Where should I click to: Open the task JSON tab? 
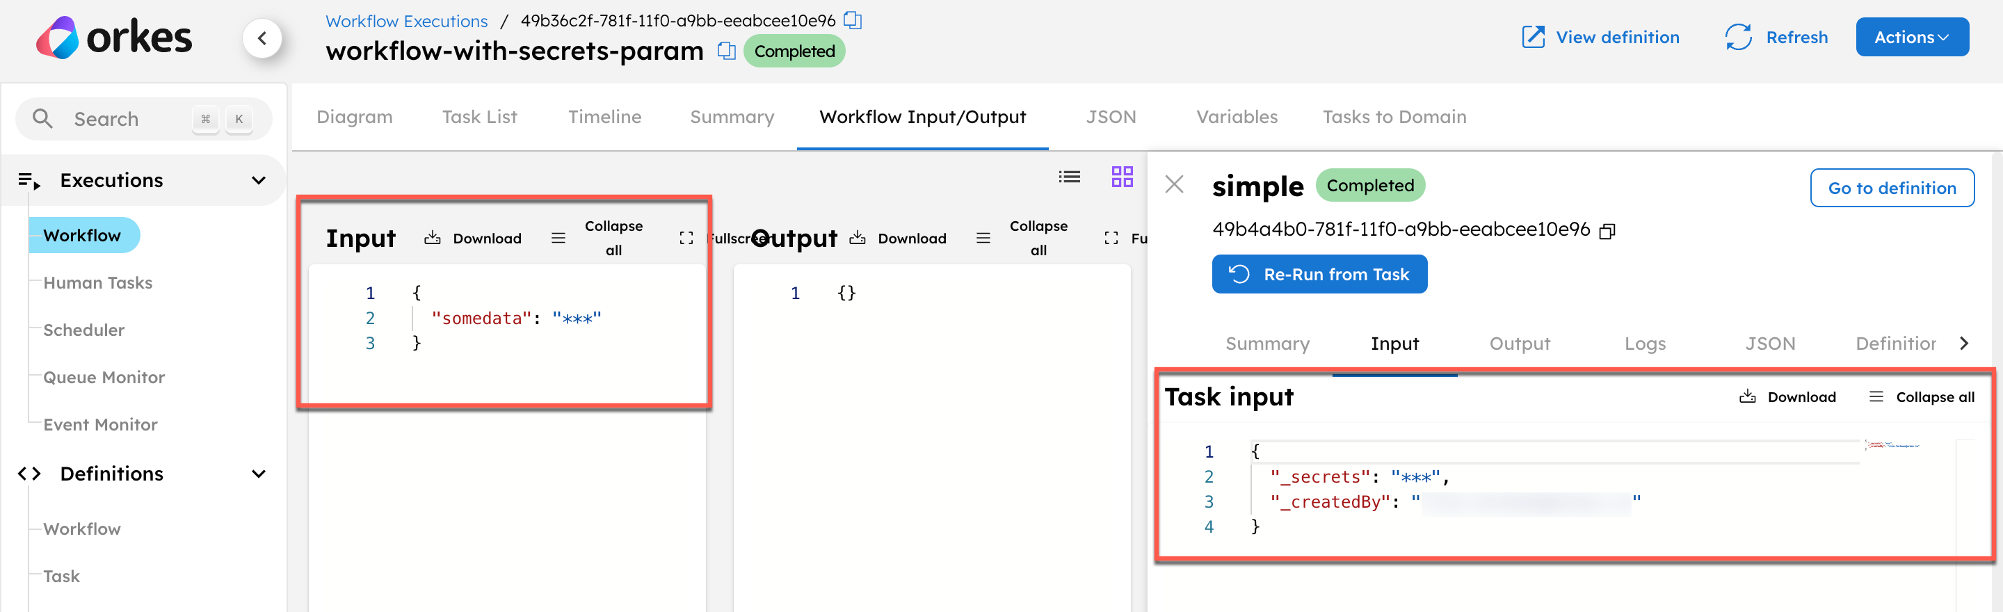pos(1771,344)
